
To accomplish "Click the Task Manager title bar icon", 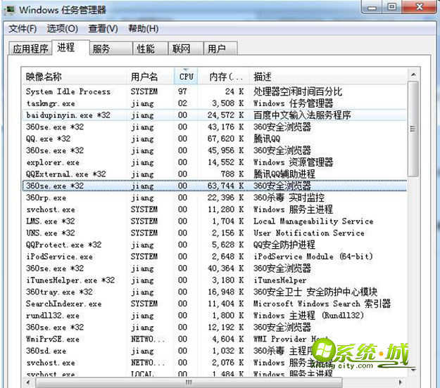I will click(10, 10).
